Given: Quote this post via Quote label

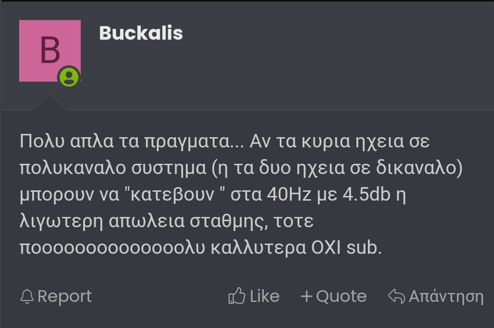Looking at the screenshot, I should pyautogui.click(x=341, y=296).
